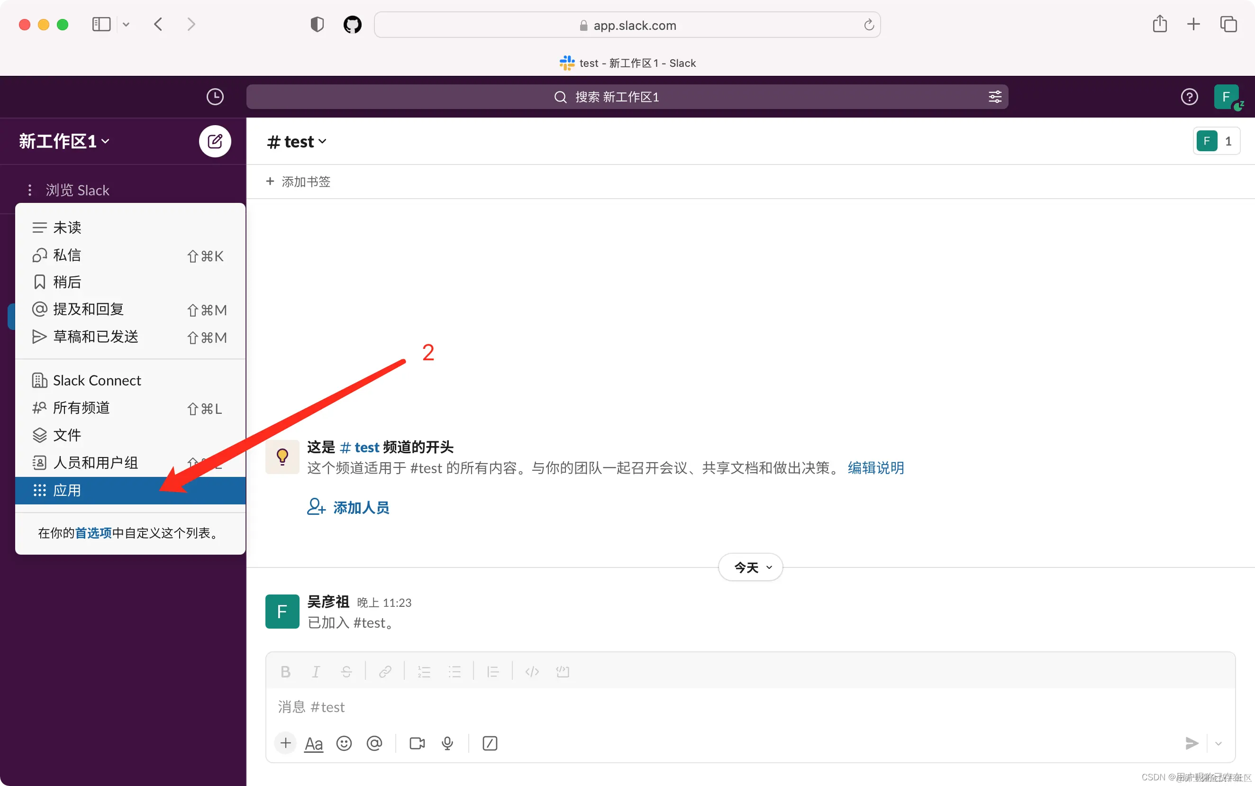This screenshot has width=1255, height=786.
Task: Insert inline code formatting
Action: point(532,672)
